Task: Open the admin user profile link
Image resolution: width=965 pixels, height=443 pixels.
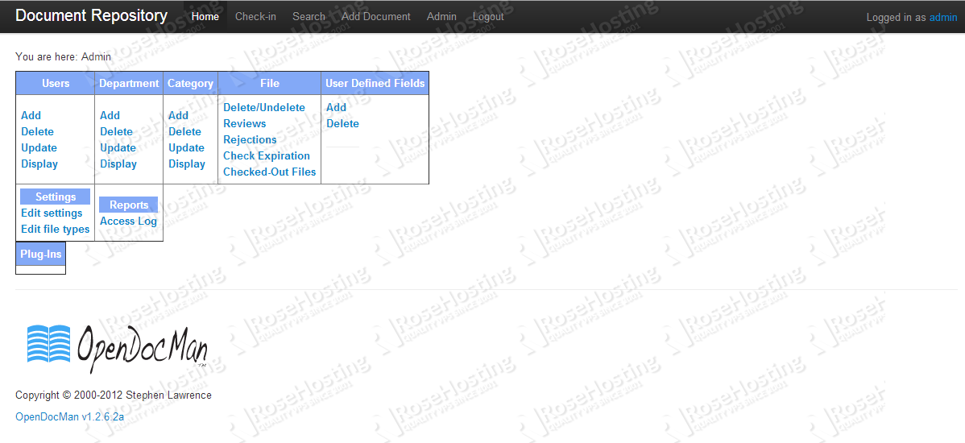Action: click(x=942, y=17)
